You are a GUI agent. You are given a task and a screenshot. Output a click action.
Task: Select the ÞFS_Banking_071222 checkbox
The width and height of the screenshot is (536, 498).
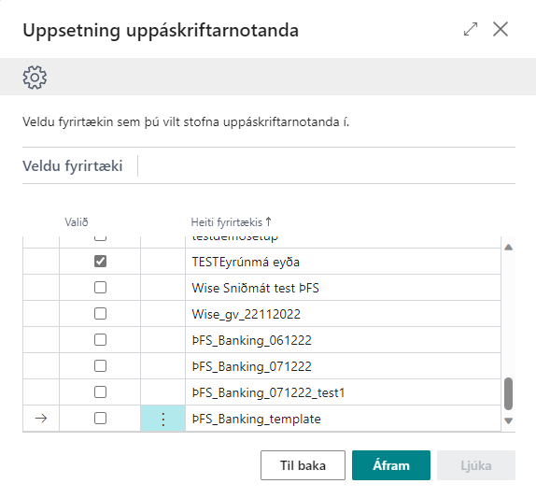(x=100, y=366)
